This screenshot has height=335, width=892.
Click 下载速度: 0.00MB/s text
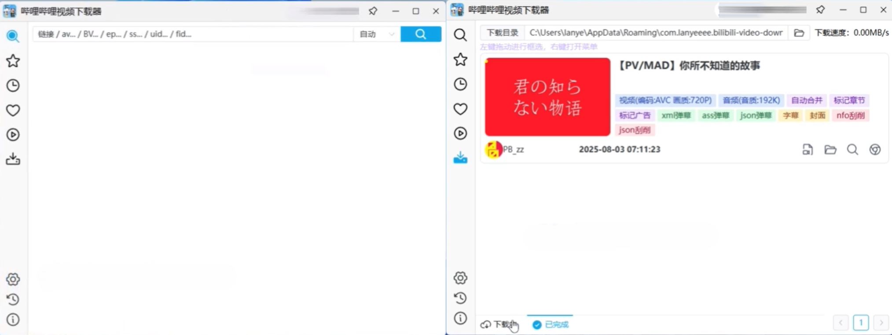pos(852,33)
